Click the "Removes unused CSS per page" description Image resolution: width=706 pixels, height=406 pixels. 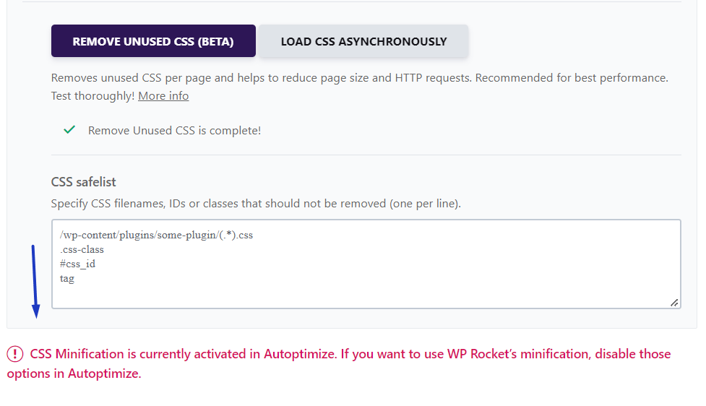point(359,77)
